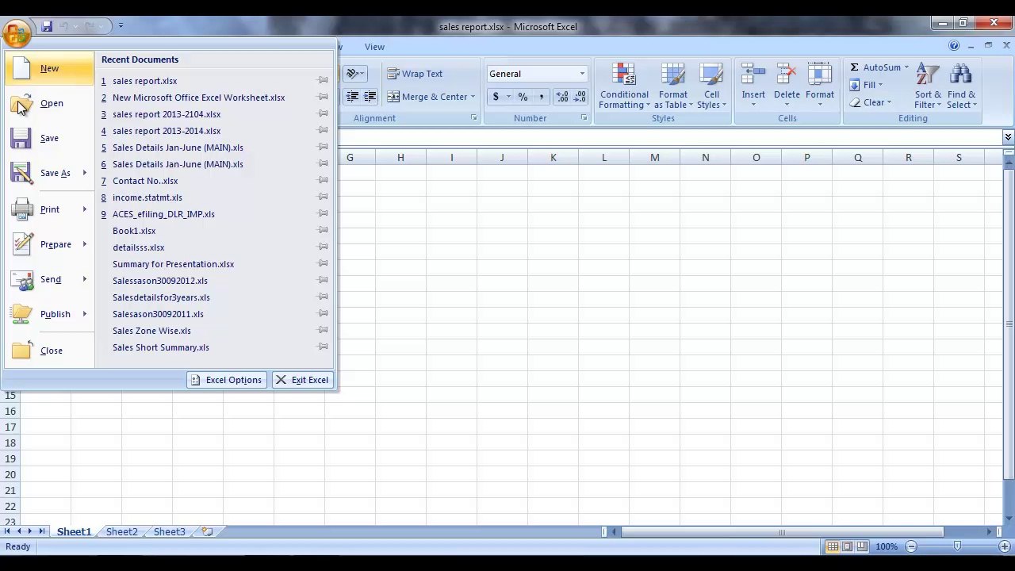Screen dimensions: 1015x571
Task: Open recent file sales report 2013-2014.xlsx
Action: pos(167,131)
